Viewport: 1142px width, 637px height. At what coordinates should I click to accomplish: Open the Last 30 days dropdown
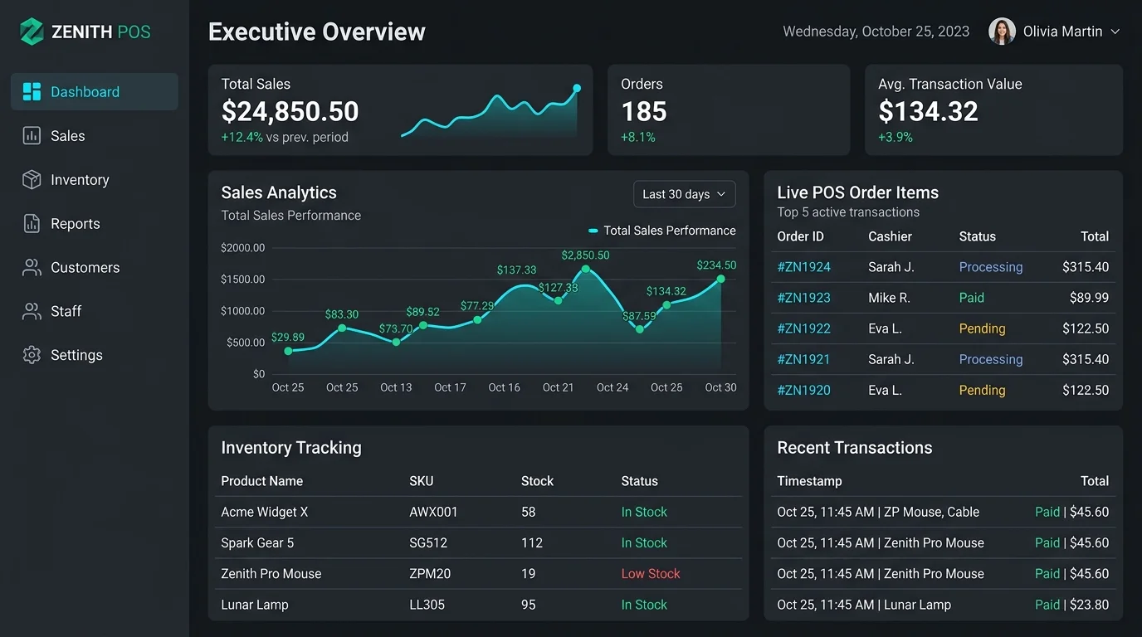[684, 194]
